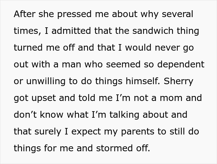The image size is (217, 164).
Task: Click the name "Sherry" in the paragraph
Action: 178,81
